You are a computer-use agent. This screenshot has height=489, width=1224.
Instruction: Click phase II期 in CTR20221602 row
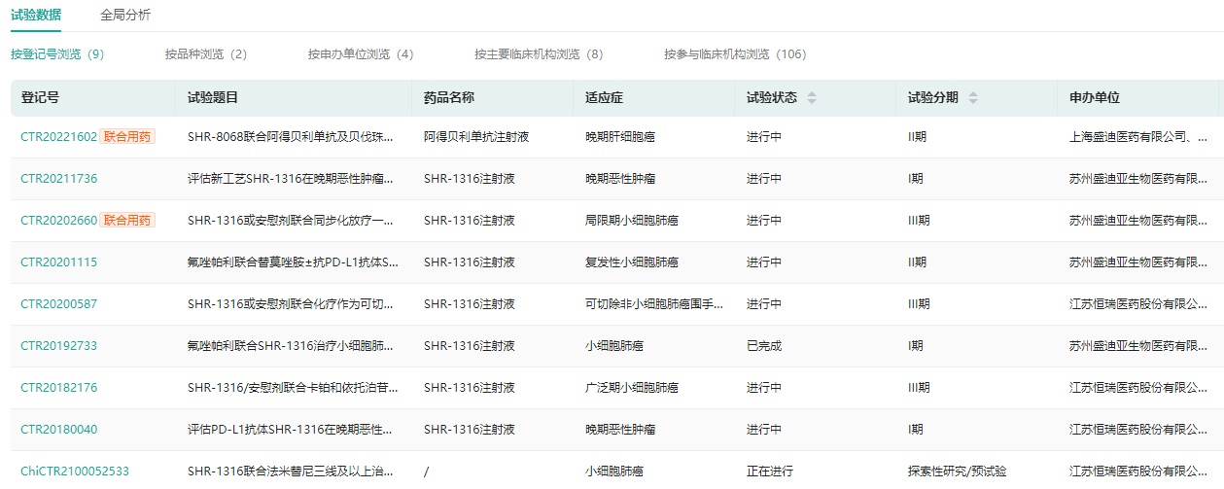tap(917, 137)
